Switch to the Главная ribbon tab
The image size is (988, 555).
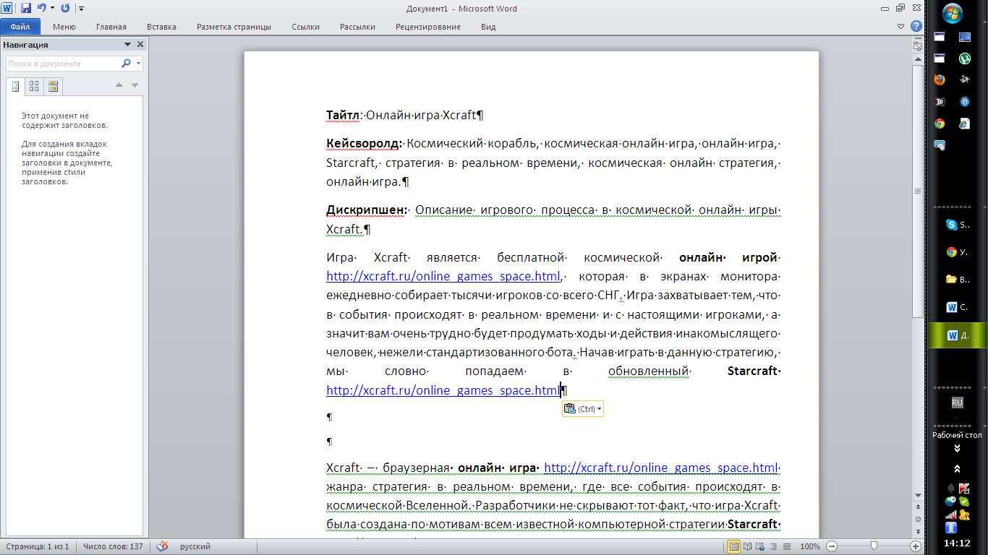tap(111, 27)
